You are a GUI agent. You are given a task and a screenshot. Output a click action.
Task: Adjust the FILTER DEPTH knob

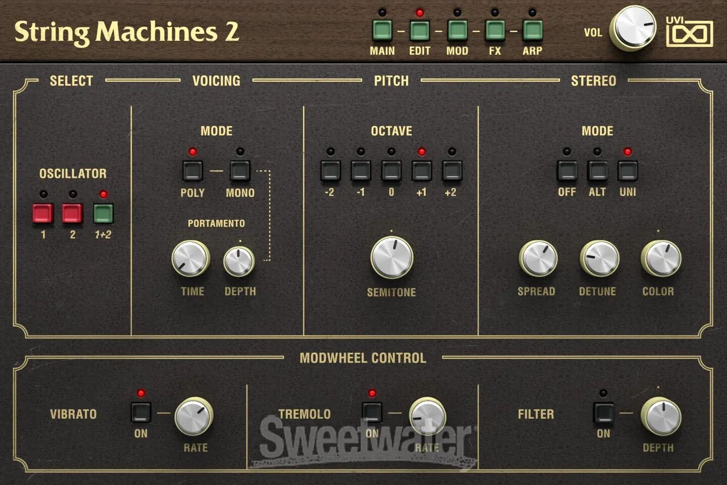tap(661, 417)
